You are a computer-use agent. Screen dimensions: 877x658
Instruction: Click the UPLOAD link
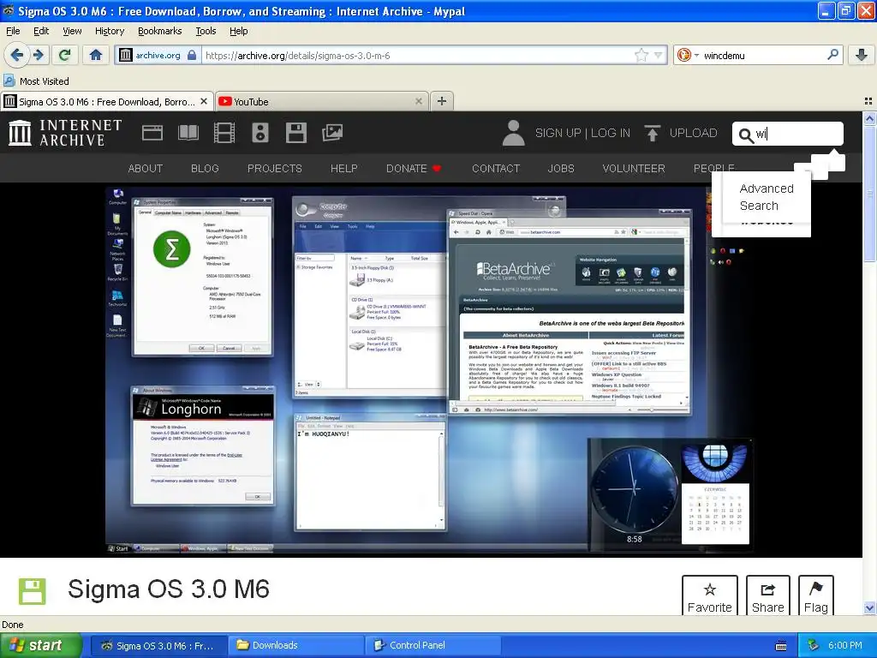click(x=681, y=133)
